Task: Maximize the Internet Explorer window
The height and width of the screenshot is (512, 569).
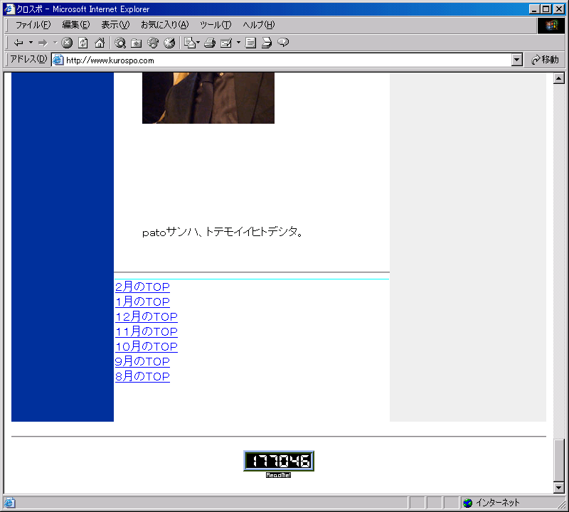Action: [x=546, y=9]
